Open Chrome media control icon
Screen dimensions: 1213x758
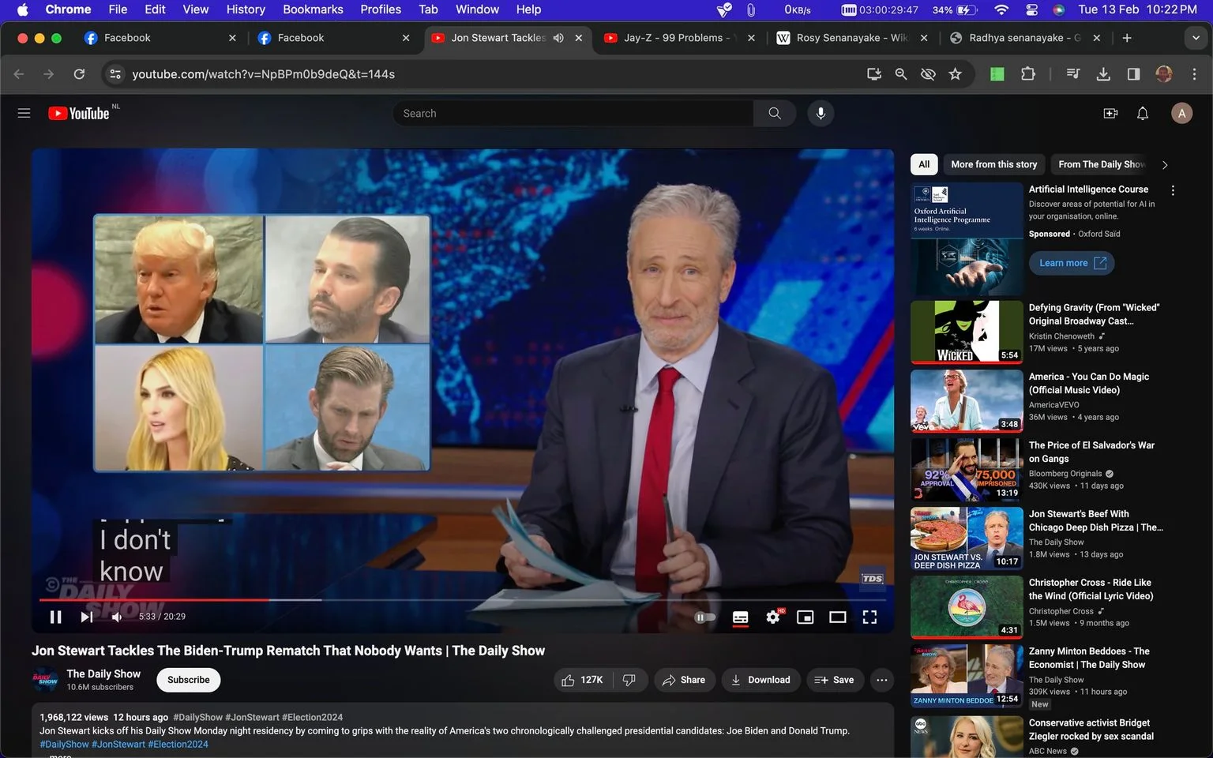1072,73
